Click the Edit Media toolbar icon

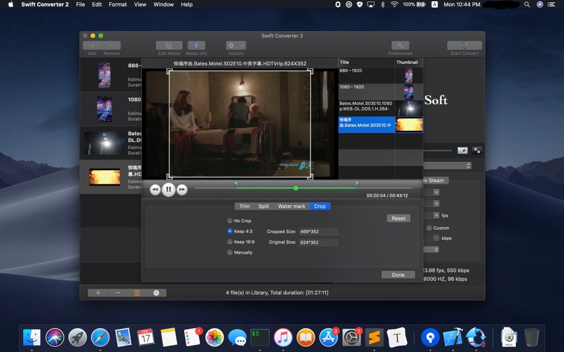(169, 44)
